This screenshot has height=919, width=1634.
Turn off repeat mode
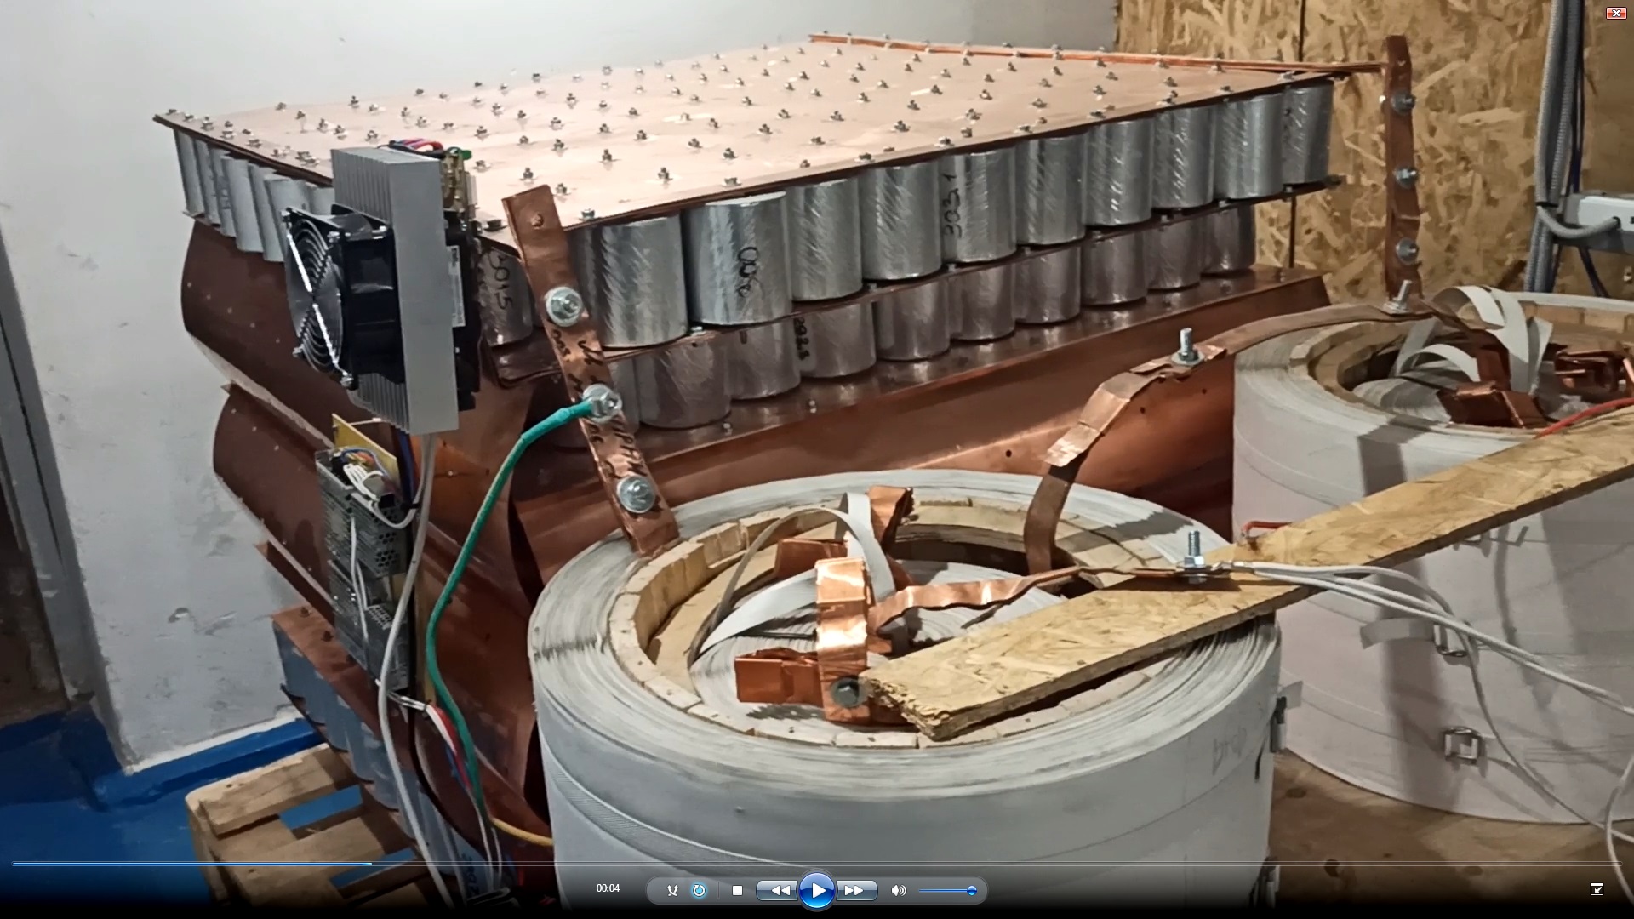[x=699, y=890]
